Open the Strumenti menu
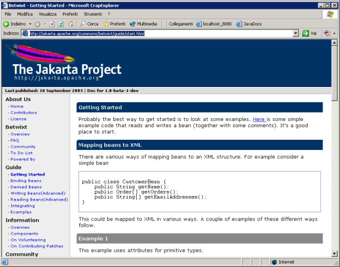Screen dimensions: 340x267 click(93, 14)
